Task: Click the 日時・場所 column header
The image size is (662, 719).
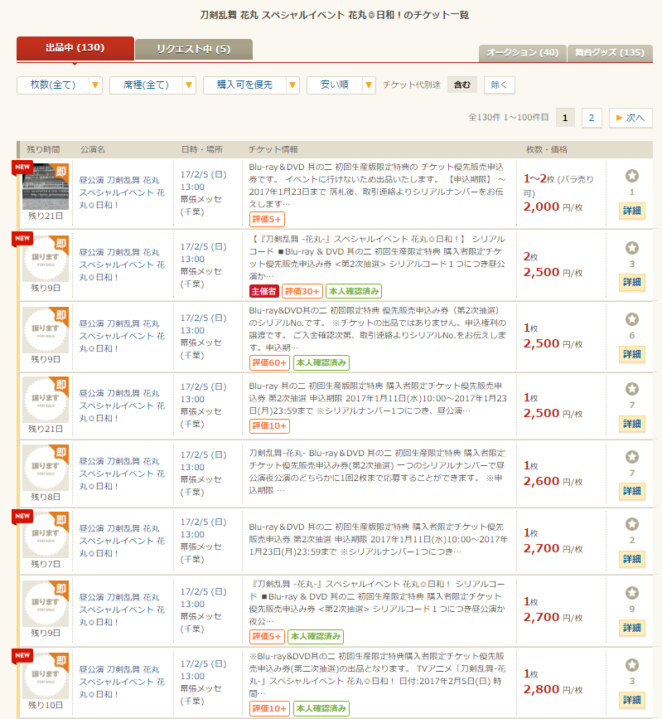Action: (201, 149)
